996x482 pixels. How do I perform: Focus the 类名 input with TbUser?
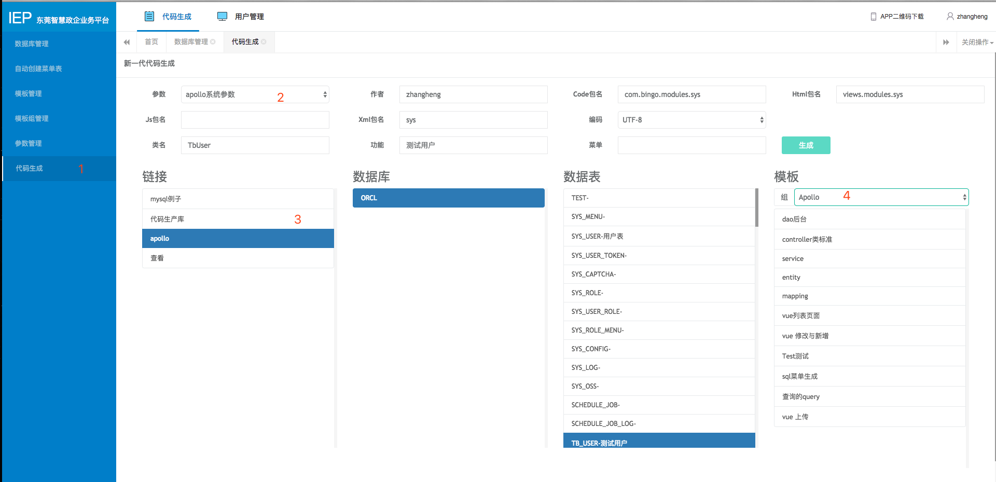tap(255, 145)
